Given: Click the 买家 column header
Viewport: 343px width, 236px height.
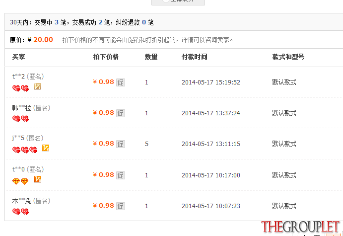Looking at the screenshot, I should coord(18,57).
